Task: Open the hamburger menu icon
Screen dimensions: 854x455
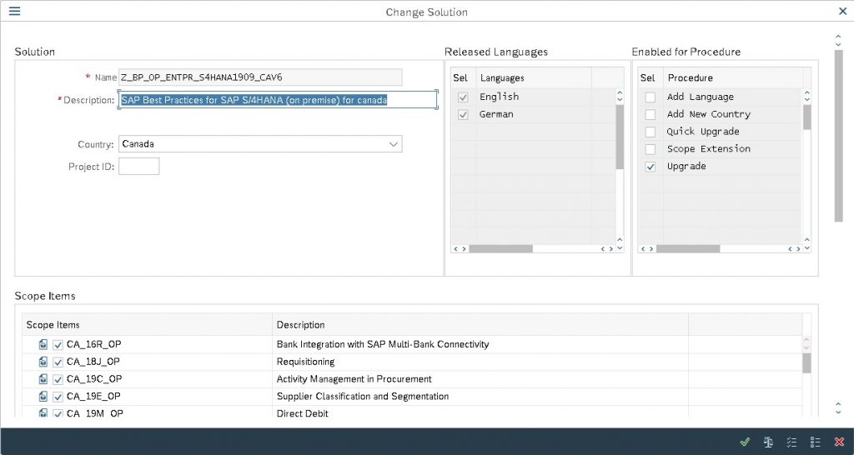Action: point(15,11)
